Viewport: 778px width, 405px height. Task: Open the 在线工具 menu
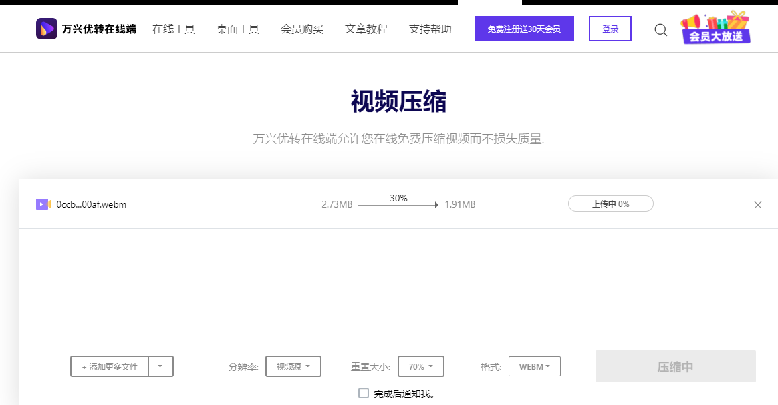click(x=173, y=29)
